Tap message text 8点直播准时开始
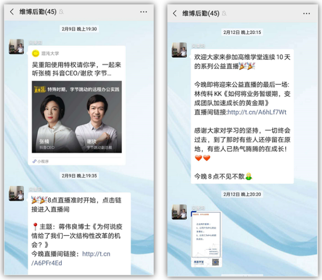322x280 pixels. [72, 200]
